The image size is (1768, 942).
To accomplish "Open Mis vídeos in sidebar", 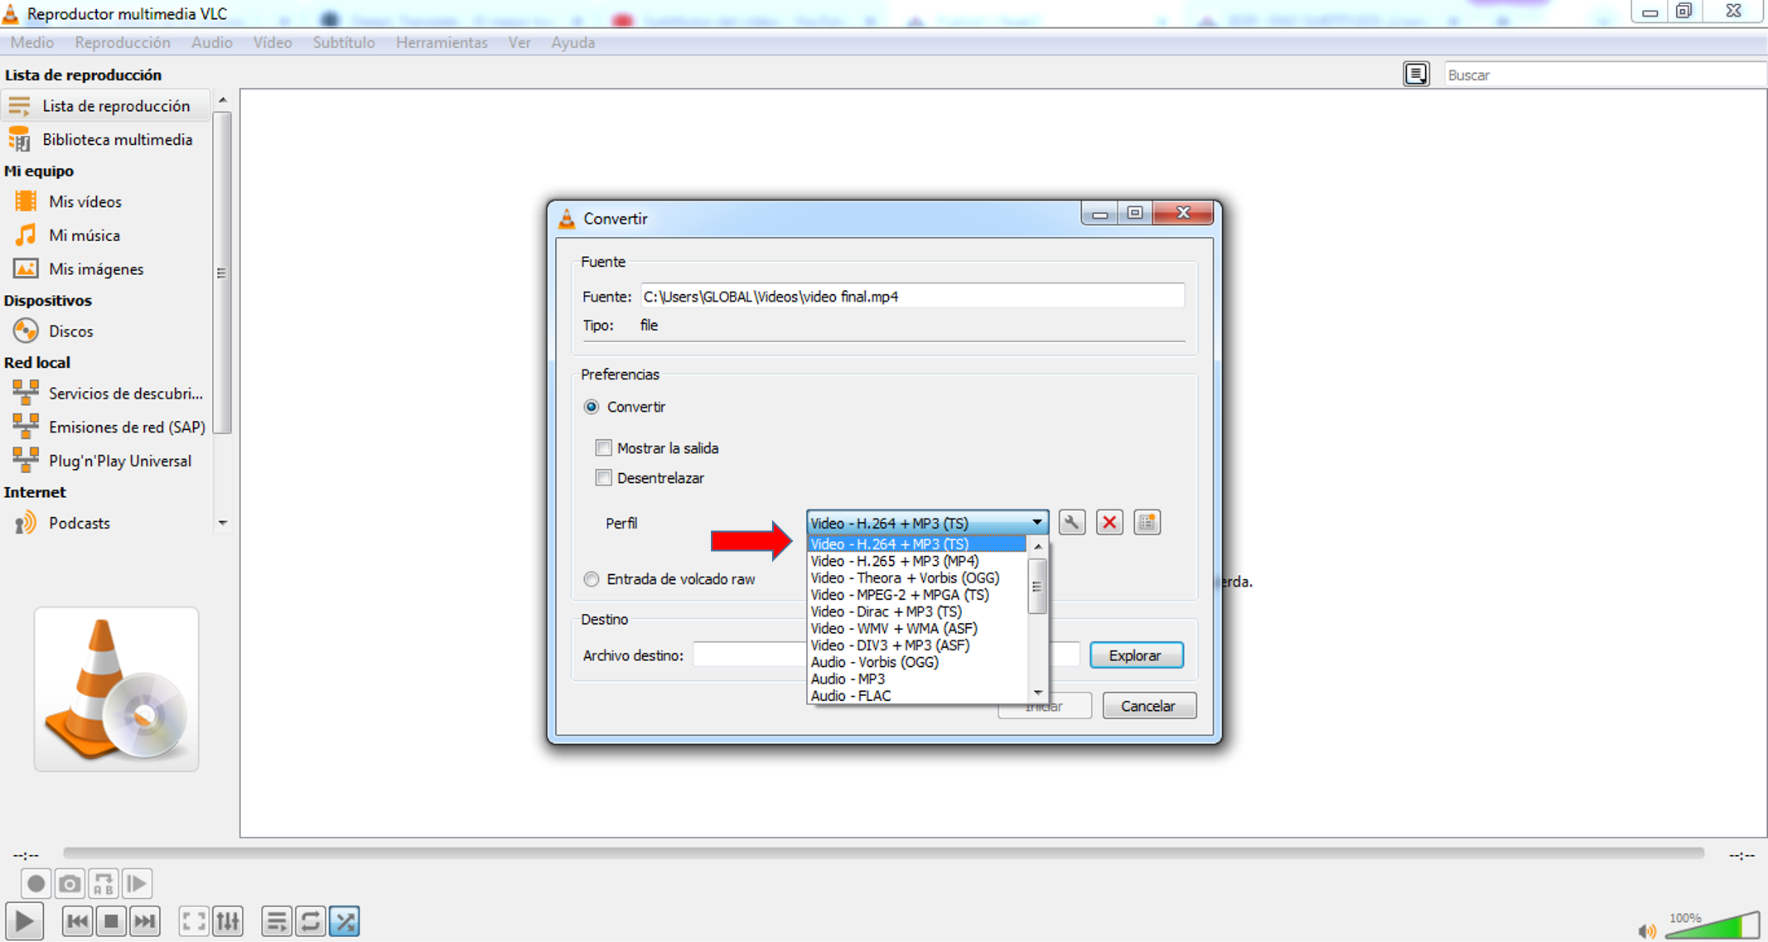I will pyautogui.click(x=85, y=201).
